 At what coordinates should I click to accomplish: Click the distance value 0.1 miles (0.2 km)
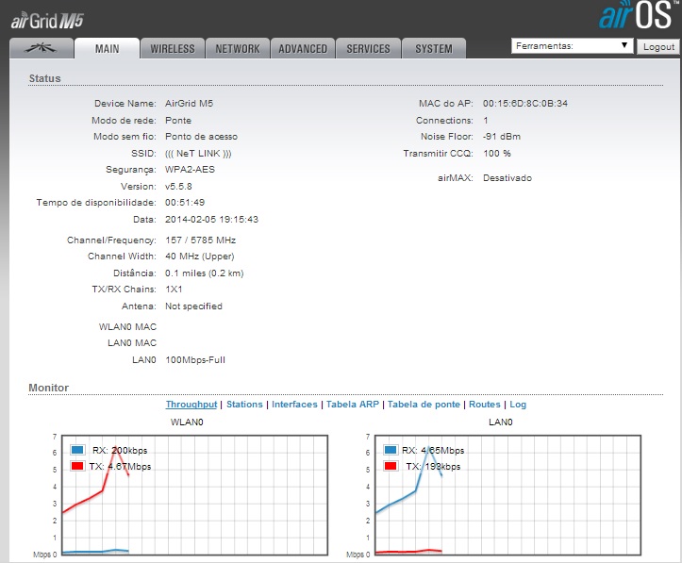click(205, 273)
